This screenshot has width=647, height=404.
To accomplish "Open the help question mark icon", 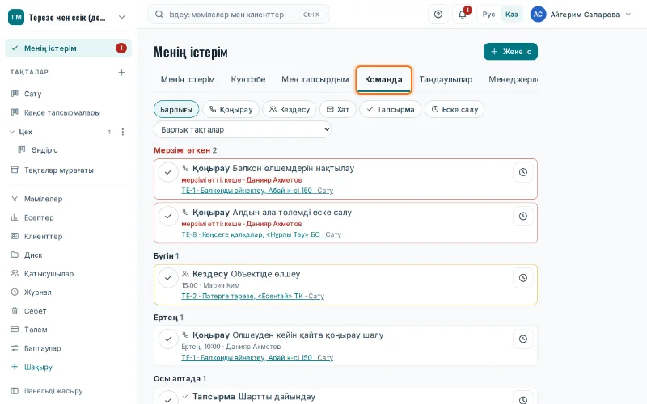I will (x=438, y=15).
